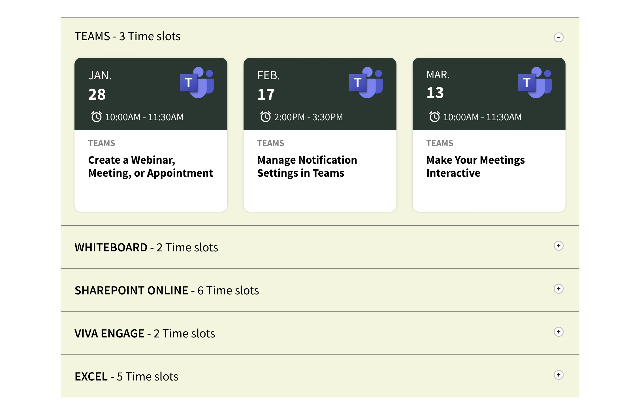Open 'Create a Webinar, Meeting, or Appointment' session
640x402 pixels.
(150, 166)
